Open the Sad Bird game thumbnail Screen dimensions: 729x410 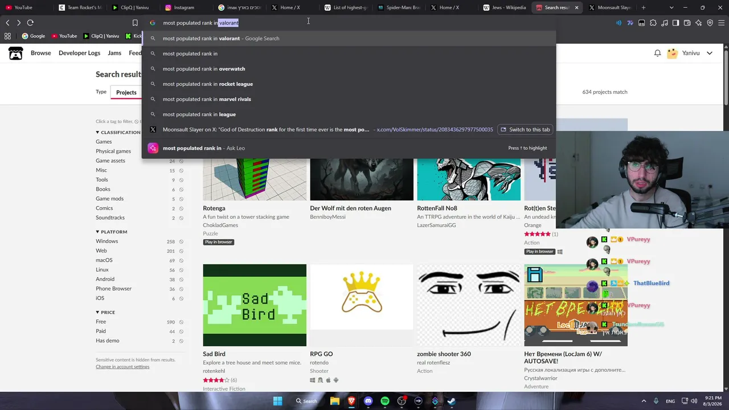coord(255,305)
